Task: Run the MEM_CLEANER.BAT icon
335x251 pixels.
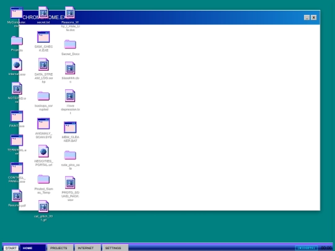Action: click(x=70, y=128)
